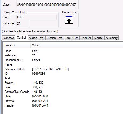This screenshot has height=114, width=123.
Task: Select the StatusBar tab
Action: click(72, 38)
